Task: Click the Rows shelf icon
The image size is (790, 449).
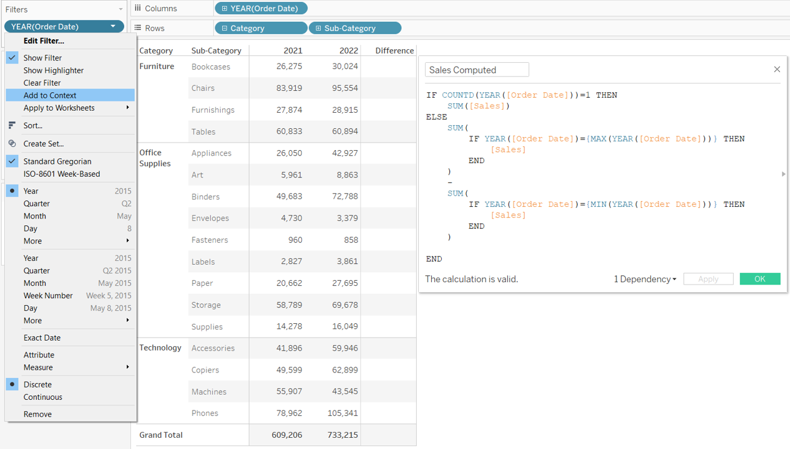Action: [137, 28]
